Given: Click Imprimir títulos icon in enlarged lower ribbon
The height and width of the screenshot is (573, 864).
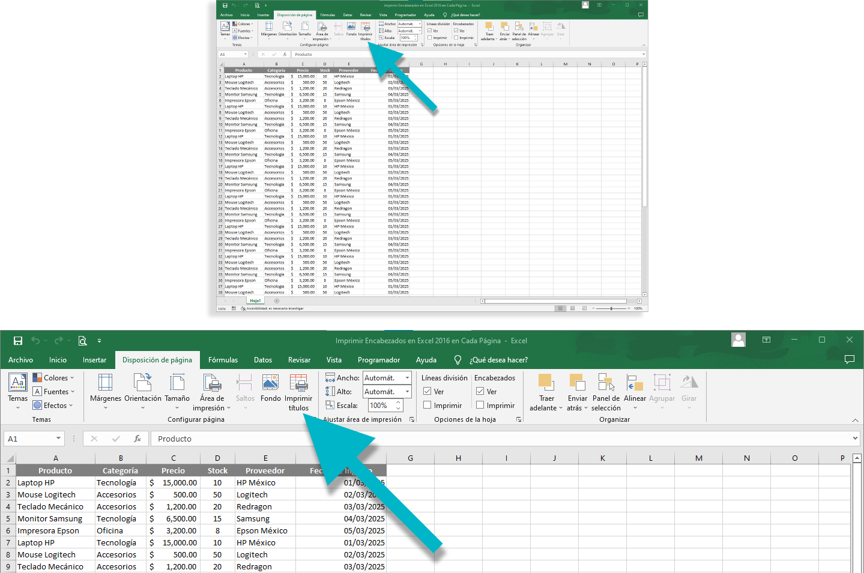Looking at the screenshot, I should tap(298, 384).
